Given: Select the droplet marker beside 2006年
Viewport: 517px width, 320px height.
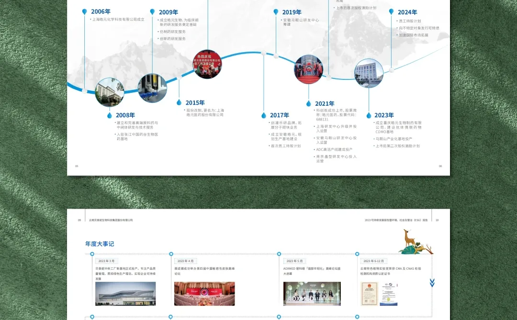Looking at the screenshot, I should [85, 11].
